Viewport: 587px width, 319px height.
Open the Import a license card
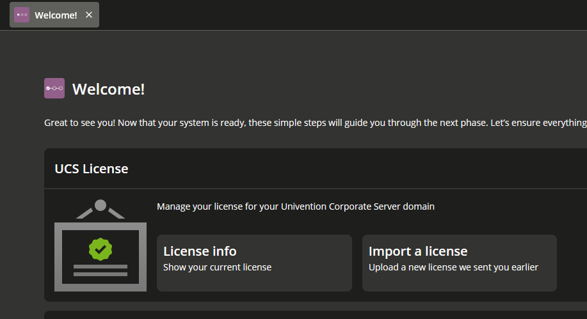(x=460, y=263)
